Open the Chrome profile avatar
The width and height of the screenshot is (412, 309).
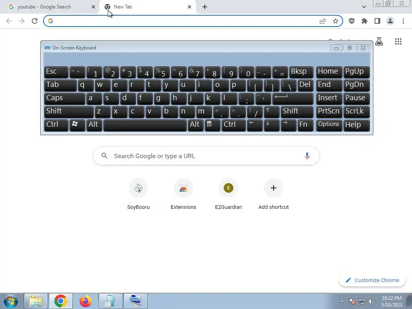tap(390, 21)
